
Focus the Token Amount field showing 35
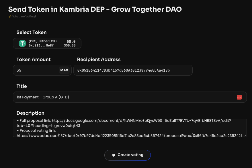36,70
